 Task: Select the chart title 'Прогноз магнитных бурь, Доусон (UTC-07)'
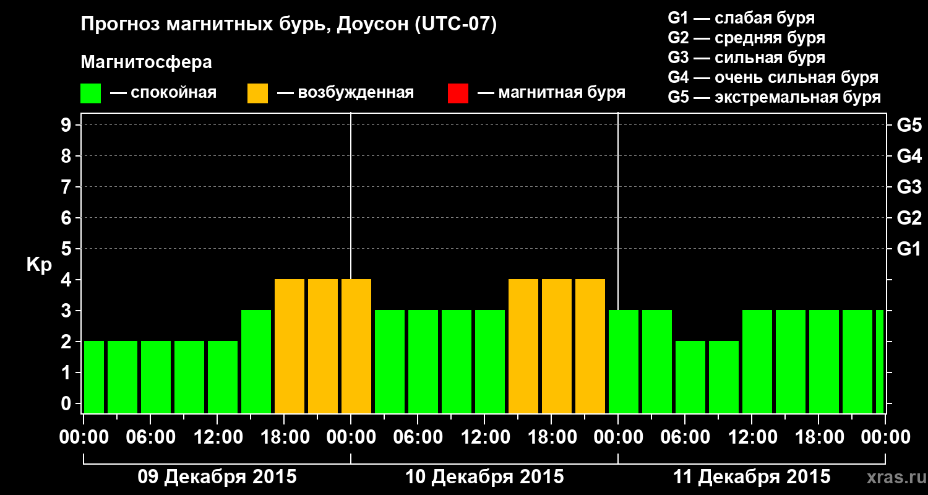coord(289,25)
